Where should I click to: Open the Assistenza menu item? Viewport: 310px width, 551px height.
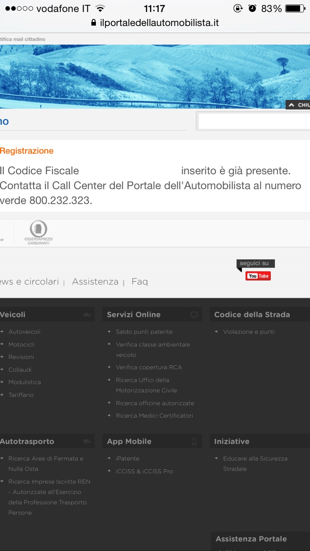[x=95, y=282]
